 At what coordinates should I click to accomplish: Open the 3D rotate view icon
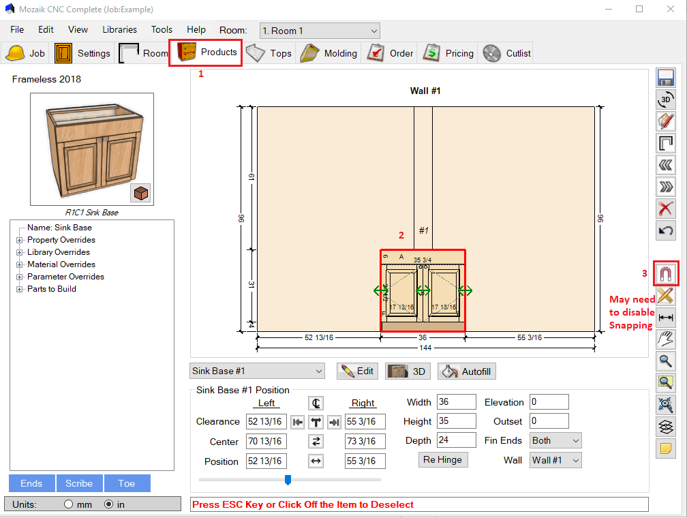pos(666,100)
